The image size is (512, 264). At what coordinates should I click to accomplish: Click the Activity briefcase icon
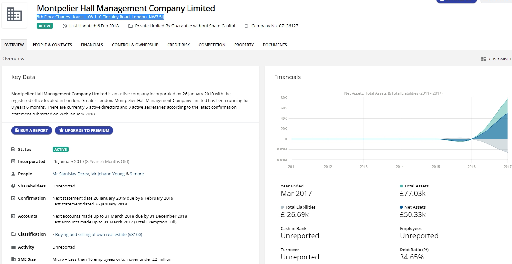[x=13, y=247]
